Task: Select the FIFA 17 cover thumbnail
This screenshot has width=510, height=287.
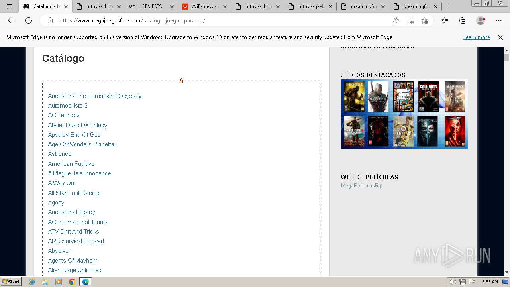Action: [x=403, y=132]
